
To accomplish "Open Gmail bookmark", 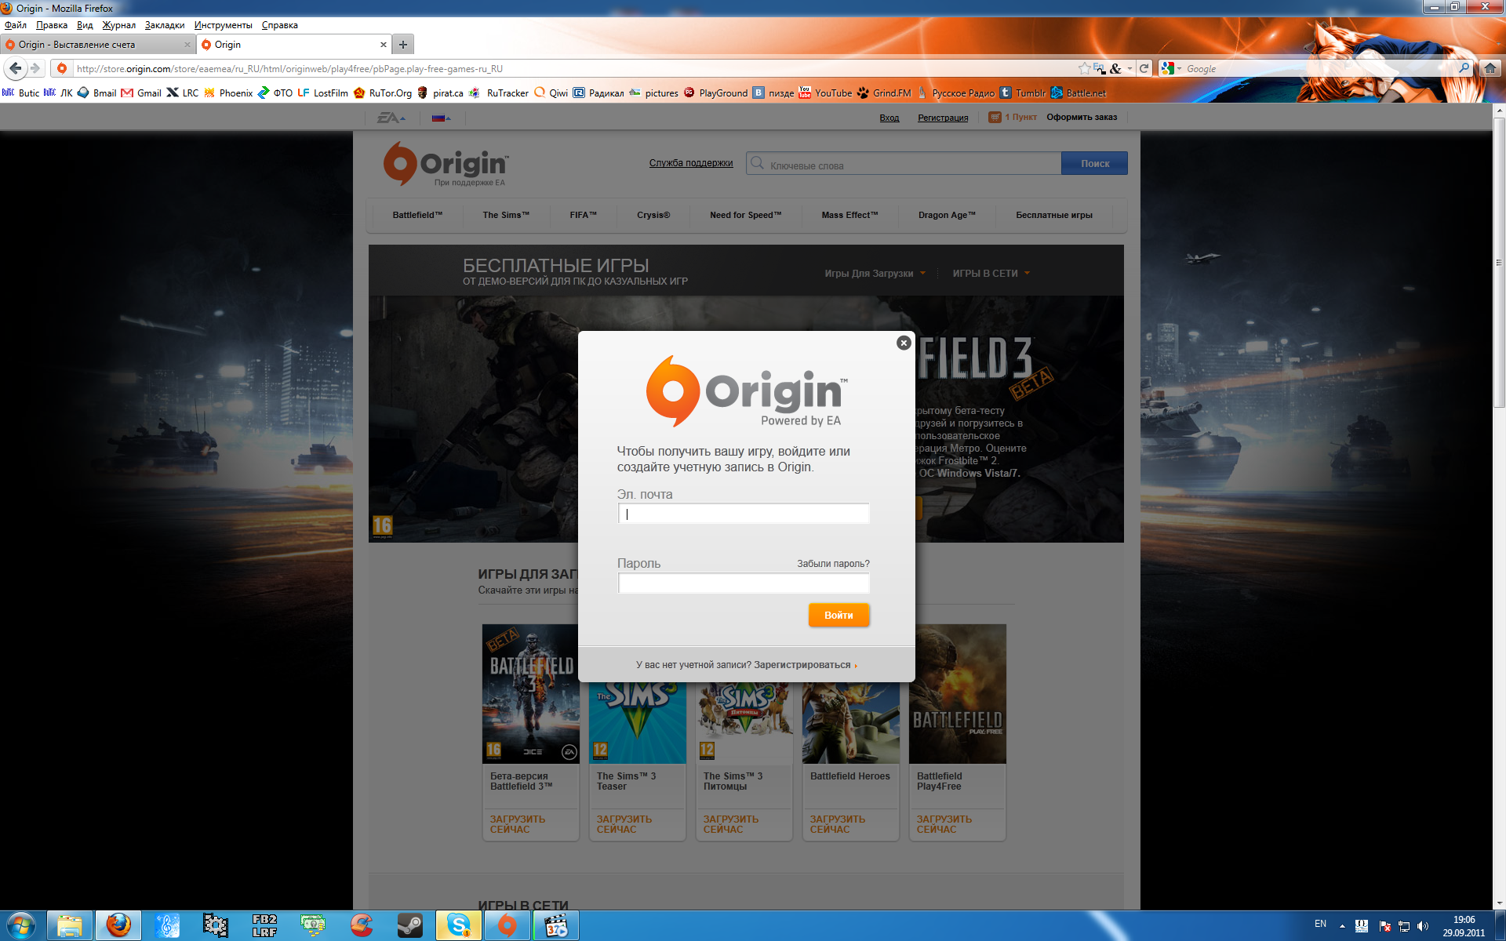I will point(141,93).
